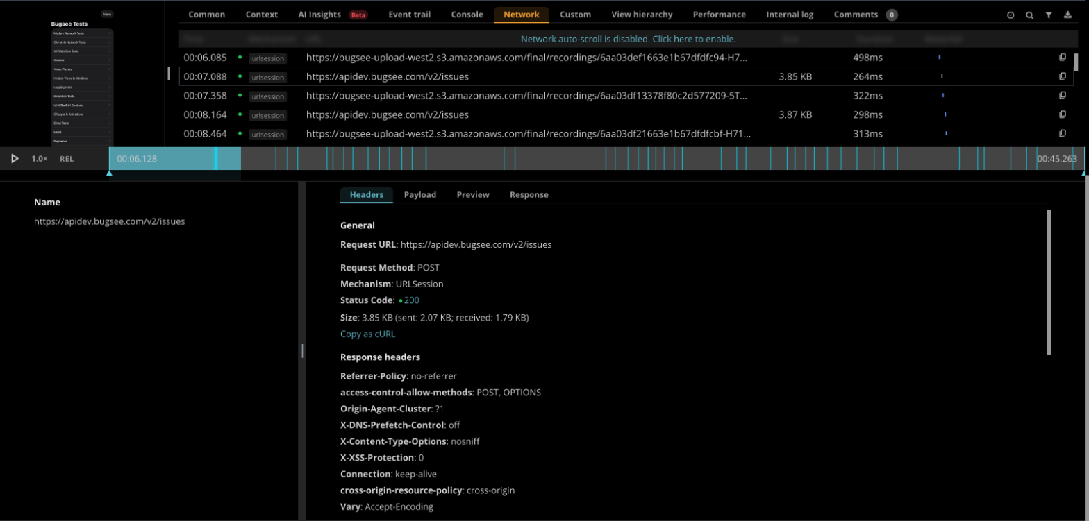This screenshot has width=1089, height=521.
Task: Open the Internal log tab
Action: click(x=790, y=15)
